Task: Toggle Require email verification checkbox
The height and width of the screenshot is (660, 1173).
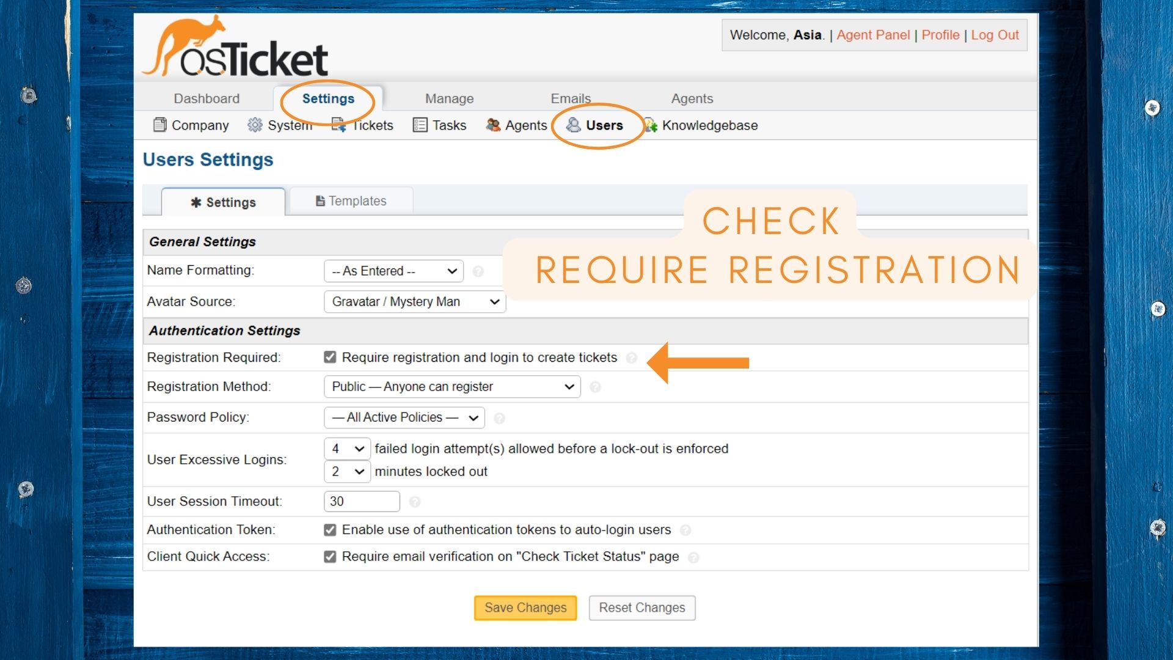Action: pos(330,557)
